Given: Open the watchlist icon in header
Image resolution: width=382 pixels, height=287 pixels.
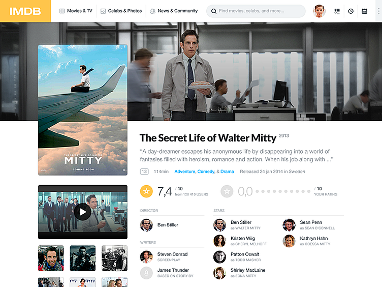Looking at the screenshot, I should 337,11.
